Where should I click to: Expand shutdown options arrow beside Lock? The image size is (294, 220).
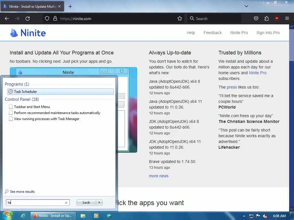click(x=99, y=203)
